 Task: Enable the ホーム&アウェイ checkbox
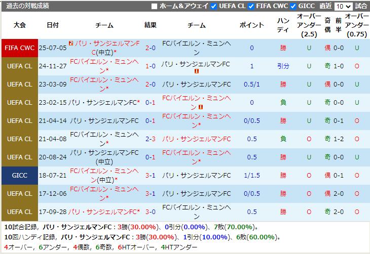155,7
